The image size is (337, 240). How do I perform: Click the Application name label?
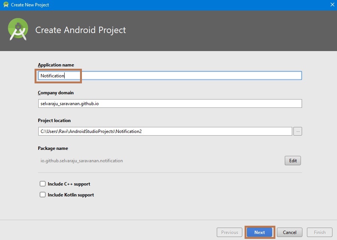pos(56,65)
